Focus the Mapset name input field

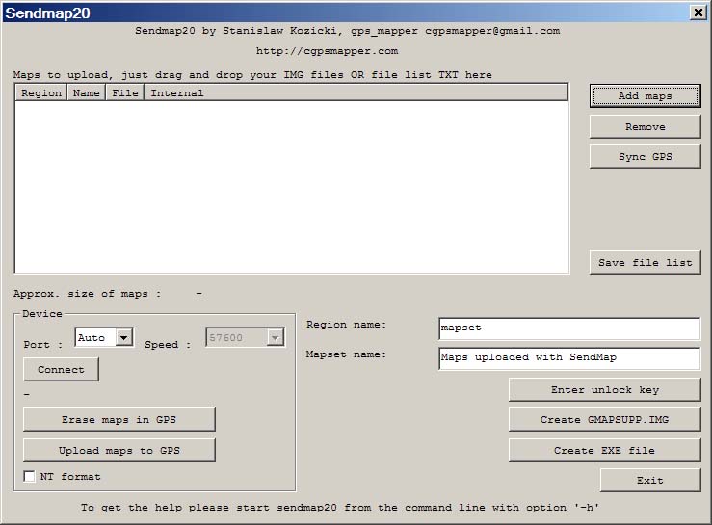coord(568,358)
